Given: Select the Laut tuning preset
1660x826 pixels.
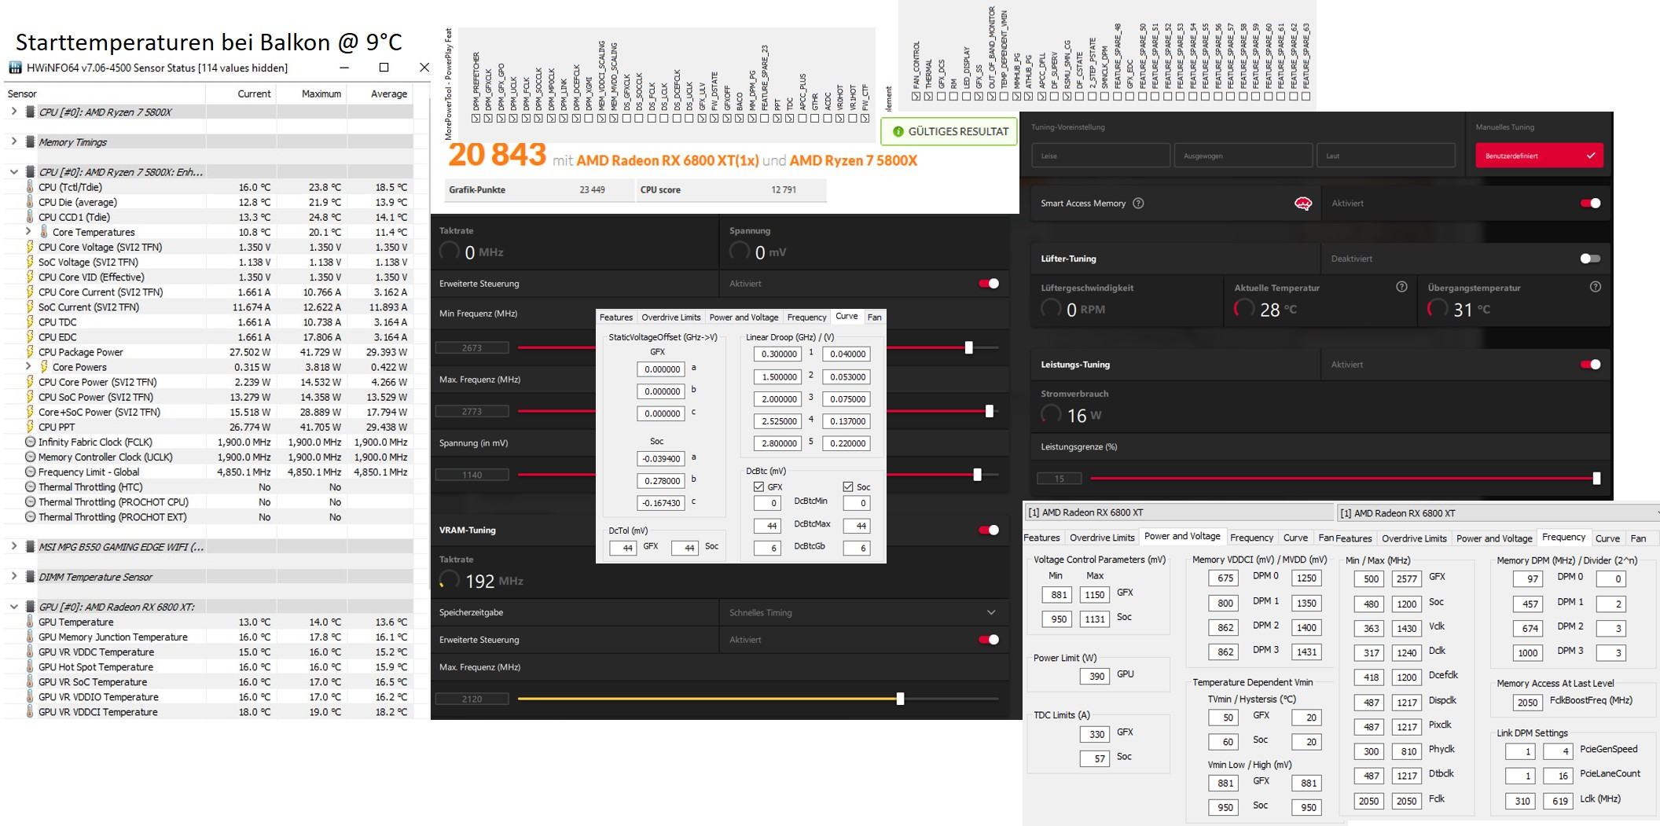Looking at the screenshot, I should pos(1386,156).
